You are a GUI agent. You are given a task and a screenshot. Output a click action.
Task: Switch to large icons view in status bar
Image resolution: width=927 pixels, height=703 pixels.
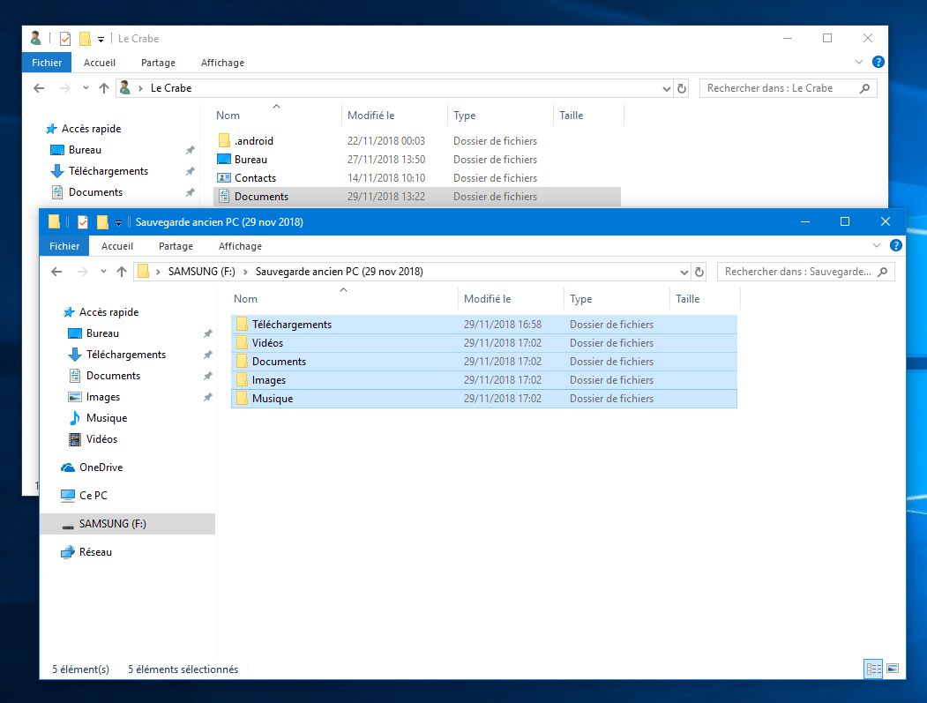click(893, 669)
